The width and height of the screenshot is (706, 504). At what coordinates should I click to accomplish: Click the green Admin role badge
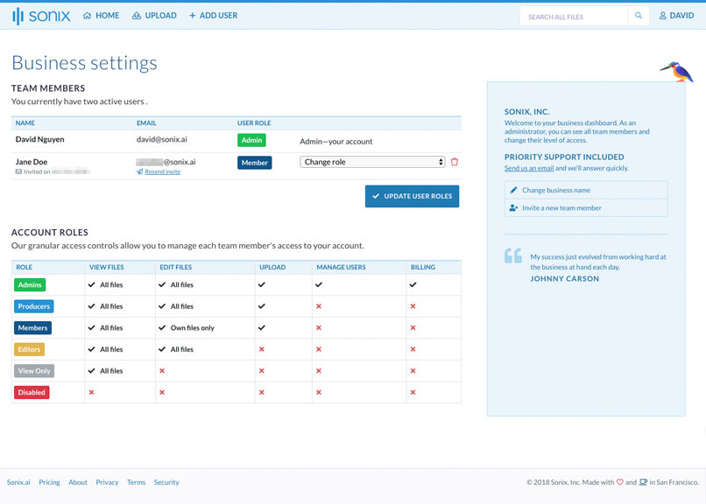(x=250, y=139)
